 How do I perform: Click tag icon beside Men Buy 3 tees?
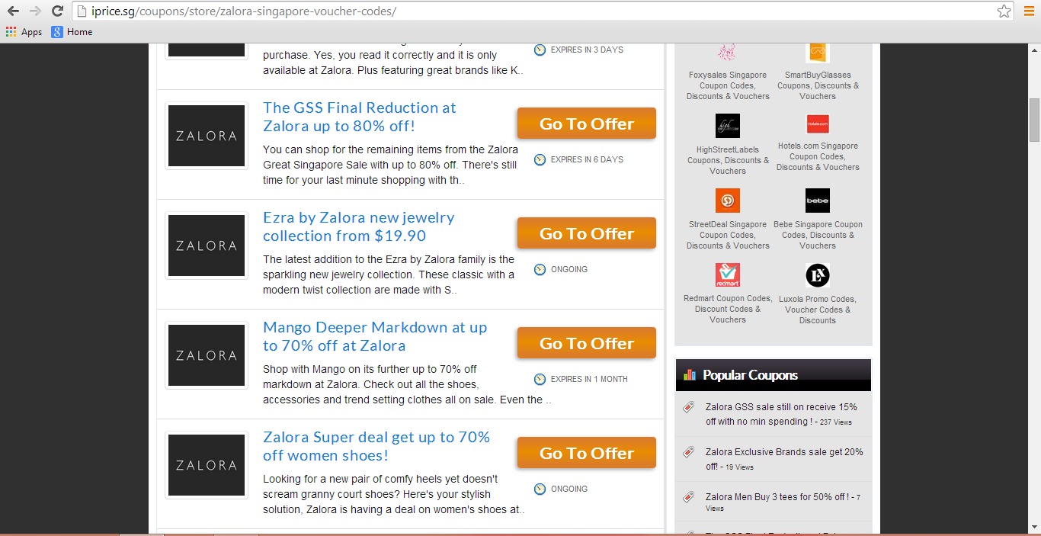coord(689,496)
